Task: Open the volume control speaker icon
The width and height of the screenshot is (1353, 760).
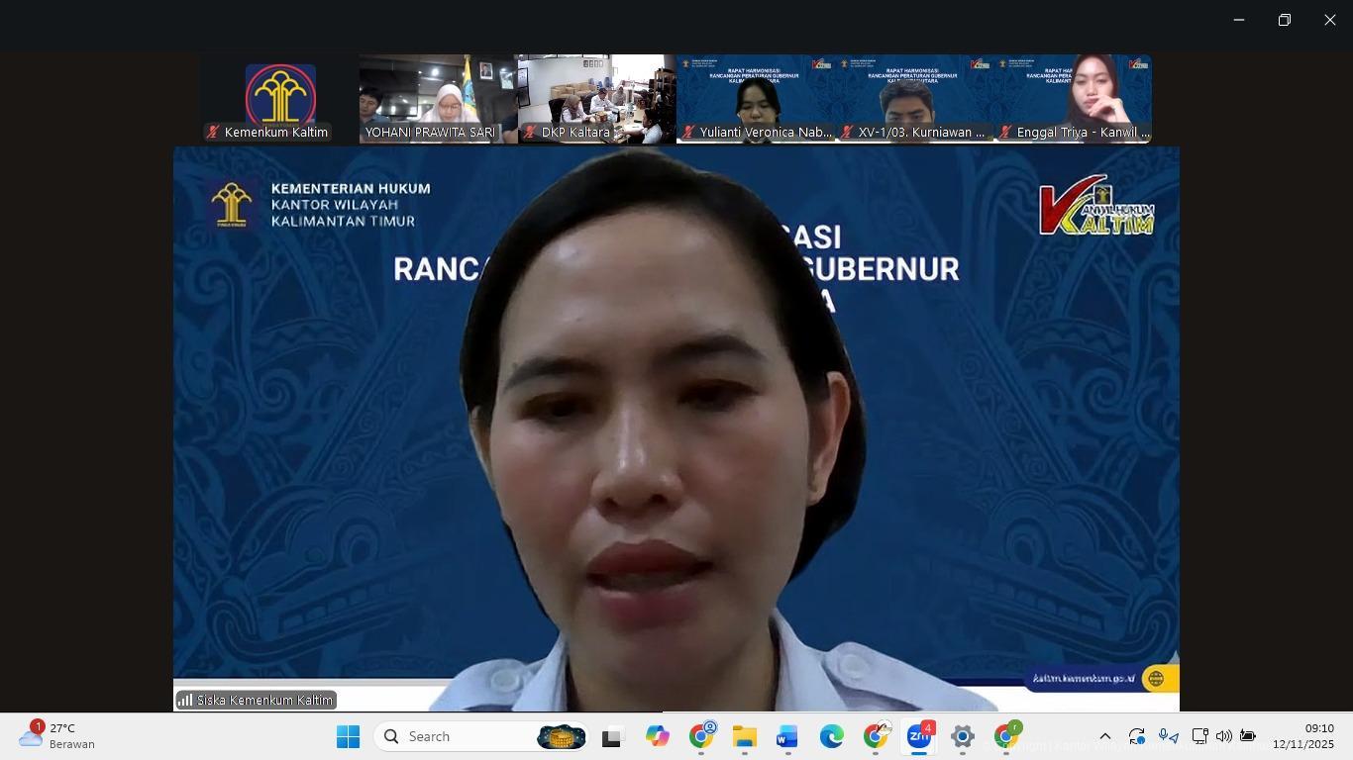Action: (x=1224, y=736)
